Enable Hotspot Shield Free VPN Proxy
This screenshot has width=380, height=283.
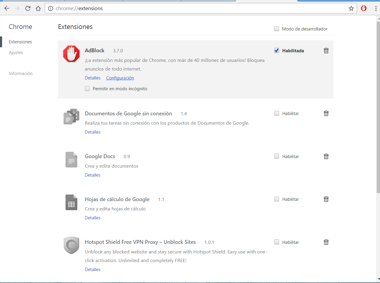tap(277, 242)
